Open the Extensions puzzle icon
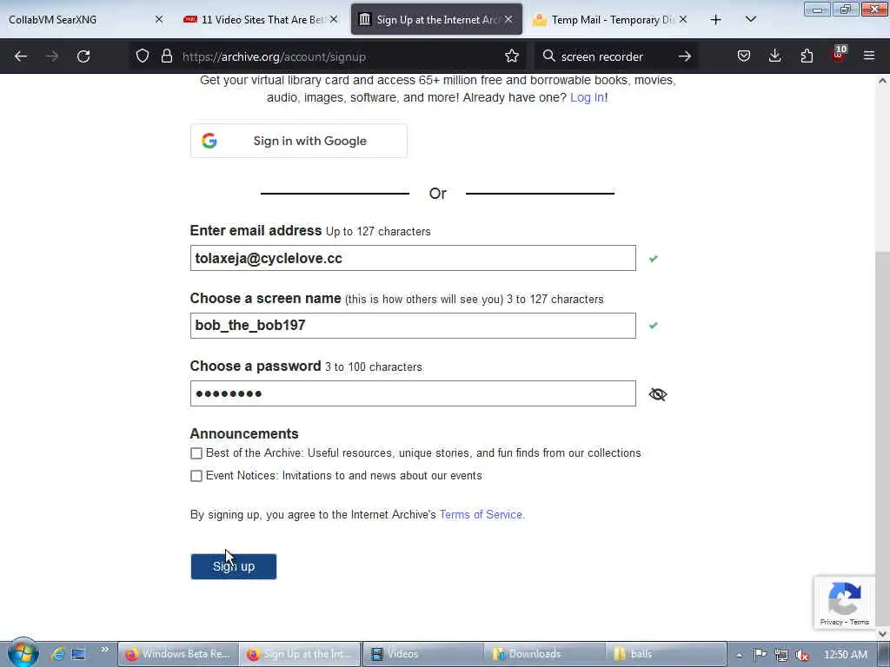Viewport: 890px width, 667px height. pyautogui.click(x=807, y=56)
